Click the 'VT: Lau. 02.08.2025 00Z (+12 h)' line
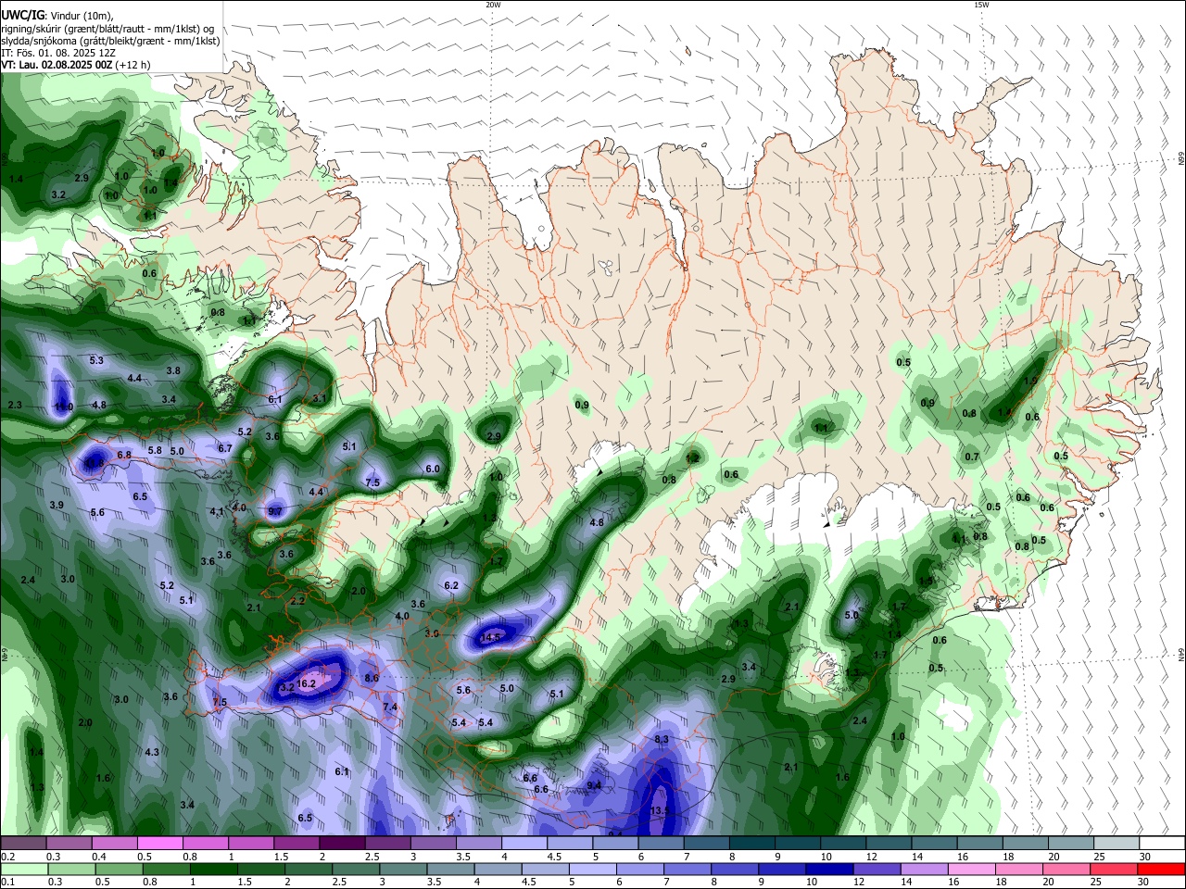Viewport: 1186px width, 889px height. [75, 65]
